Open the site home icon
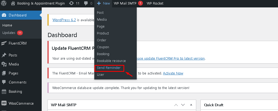Image resolution: width=278 pixels, height=111 pixels. [x=13, y=3]
